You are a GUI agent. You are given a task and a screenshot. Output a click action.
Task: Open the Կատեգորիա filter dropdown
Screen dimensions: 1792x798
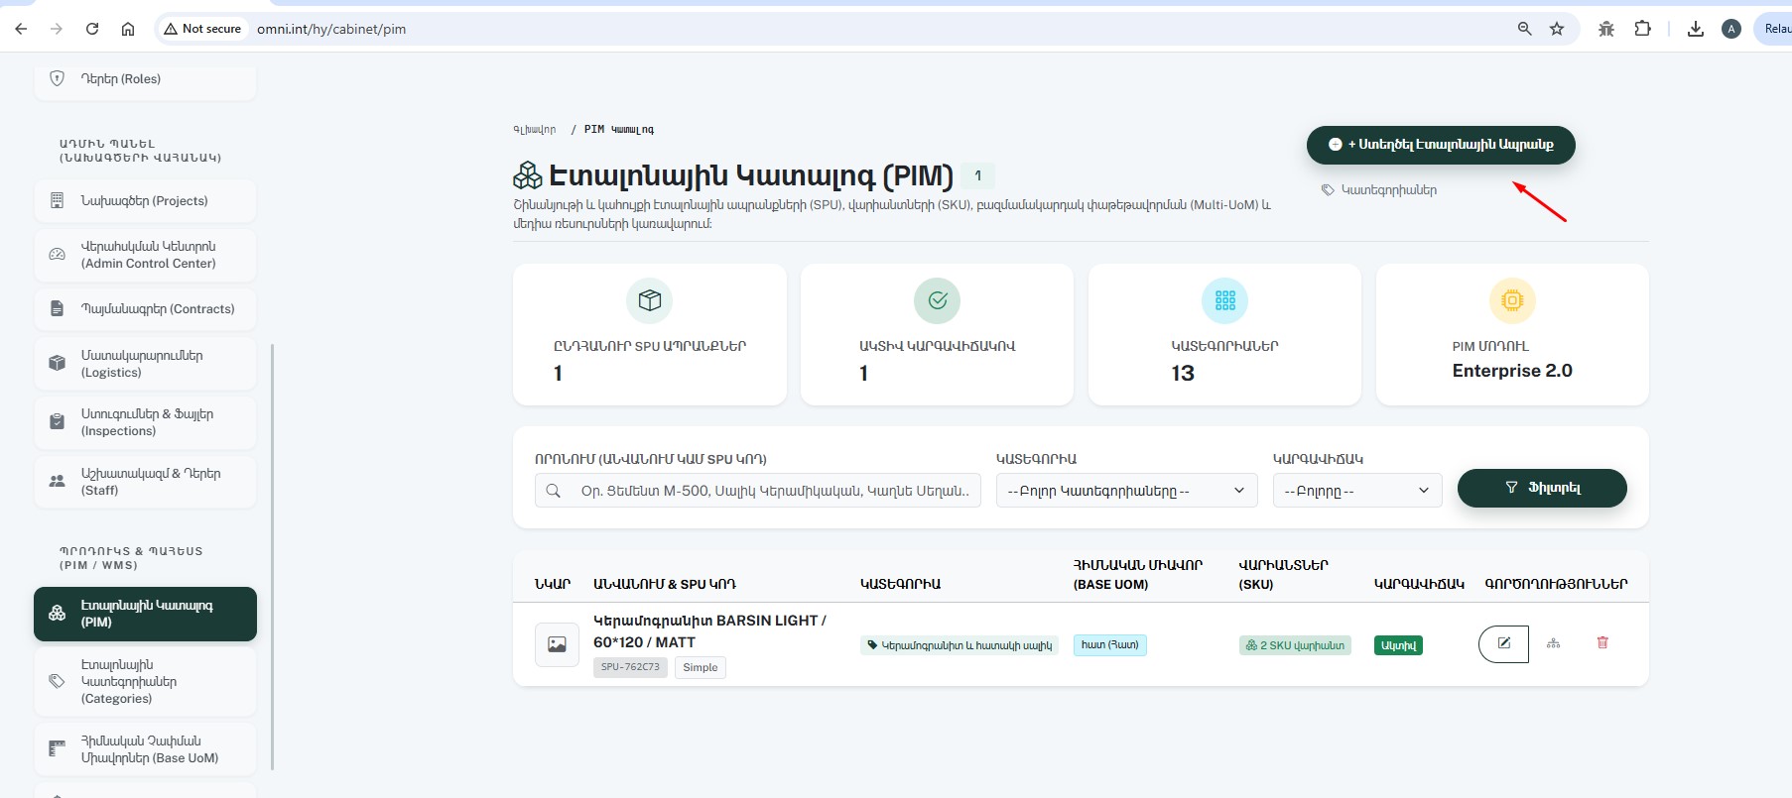[x=1126, y=491]
